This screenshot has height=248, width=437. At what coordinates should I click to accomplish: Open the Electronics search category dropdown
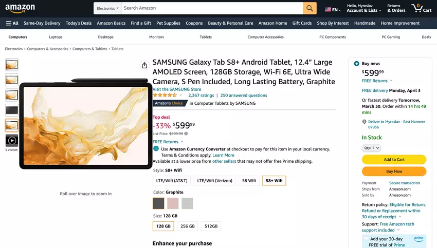pos(107,8)
